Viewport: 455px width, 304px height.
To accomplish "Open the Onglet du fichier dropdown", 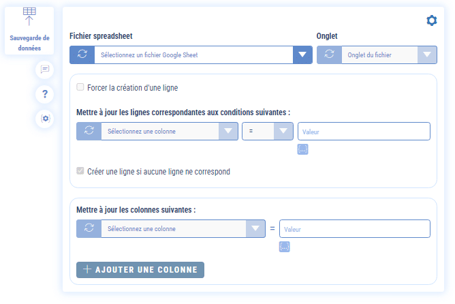I will (427, 55).
